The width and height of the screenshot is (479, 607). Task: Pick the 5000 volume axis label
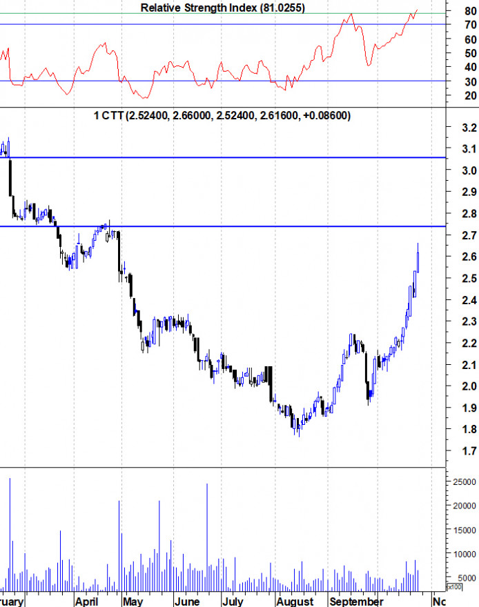(x=467, y=578)
